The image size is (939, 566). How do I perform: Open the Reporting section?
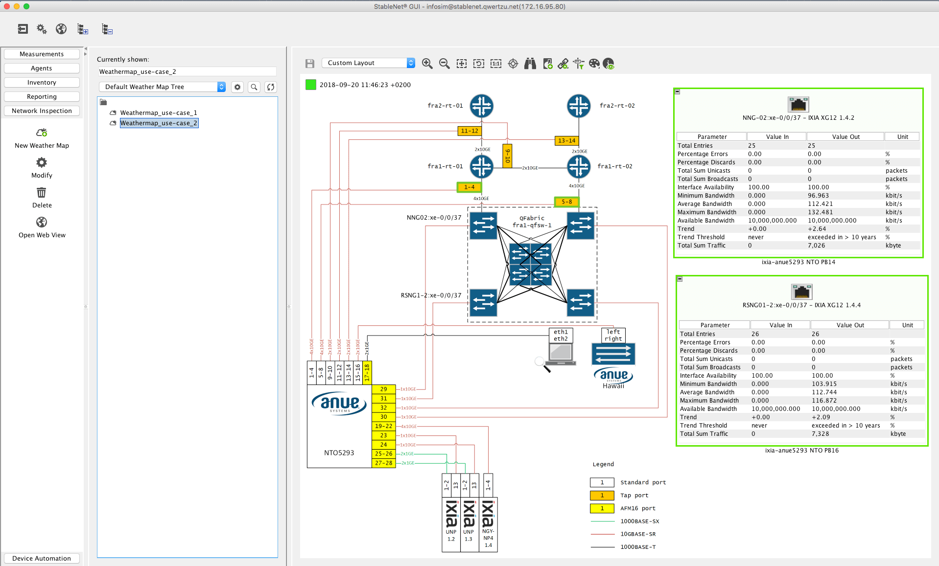42,96
